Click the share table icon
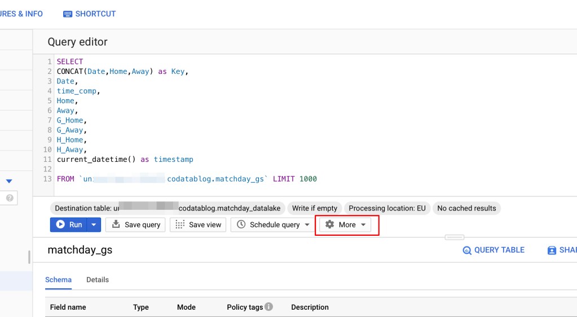The height and width of the screenshot is (317, 577). coord(552,250)
